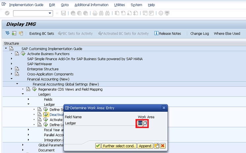The image size is (246, 153).
Task: Collapse the Ledgers node
Action: click(23, 94)
